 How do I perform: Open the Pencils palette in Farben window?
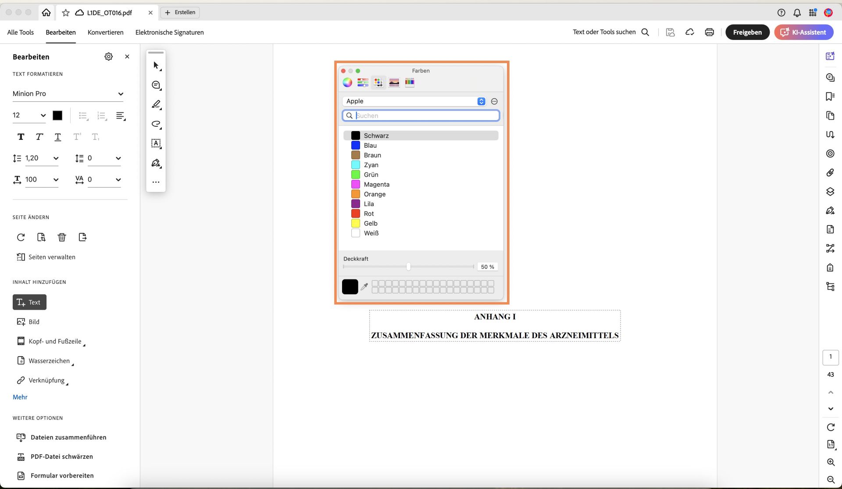(410, 82)
